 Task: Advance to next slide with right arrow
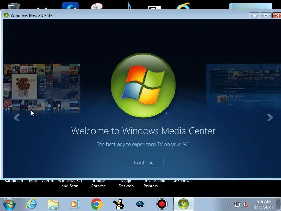269,117
